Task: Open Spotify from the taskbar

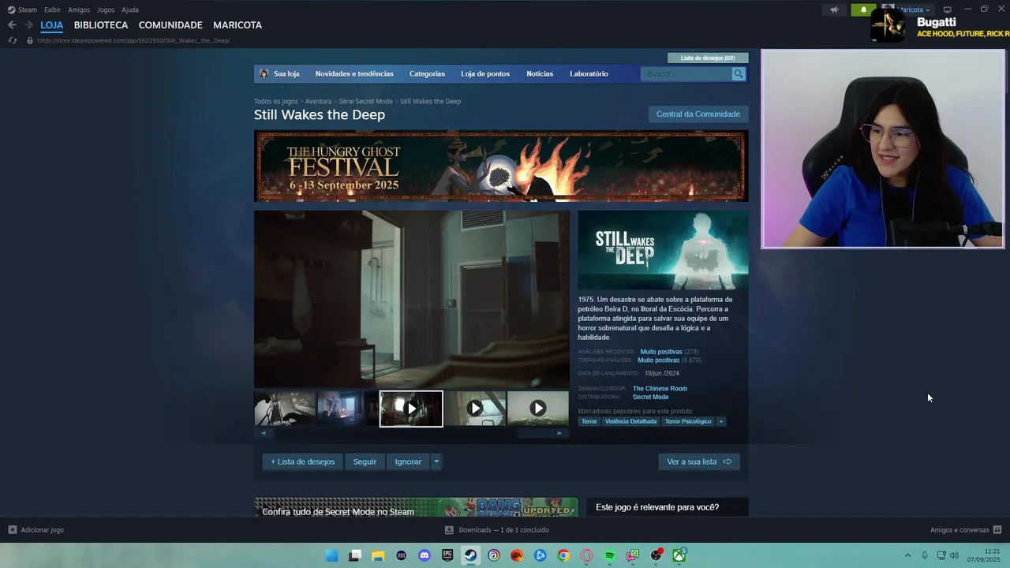Action: 610,555
